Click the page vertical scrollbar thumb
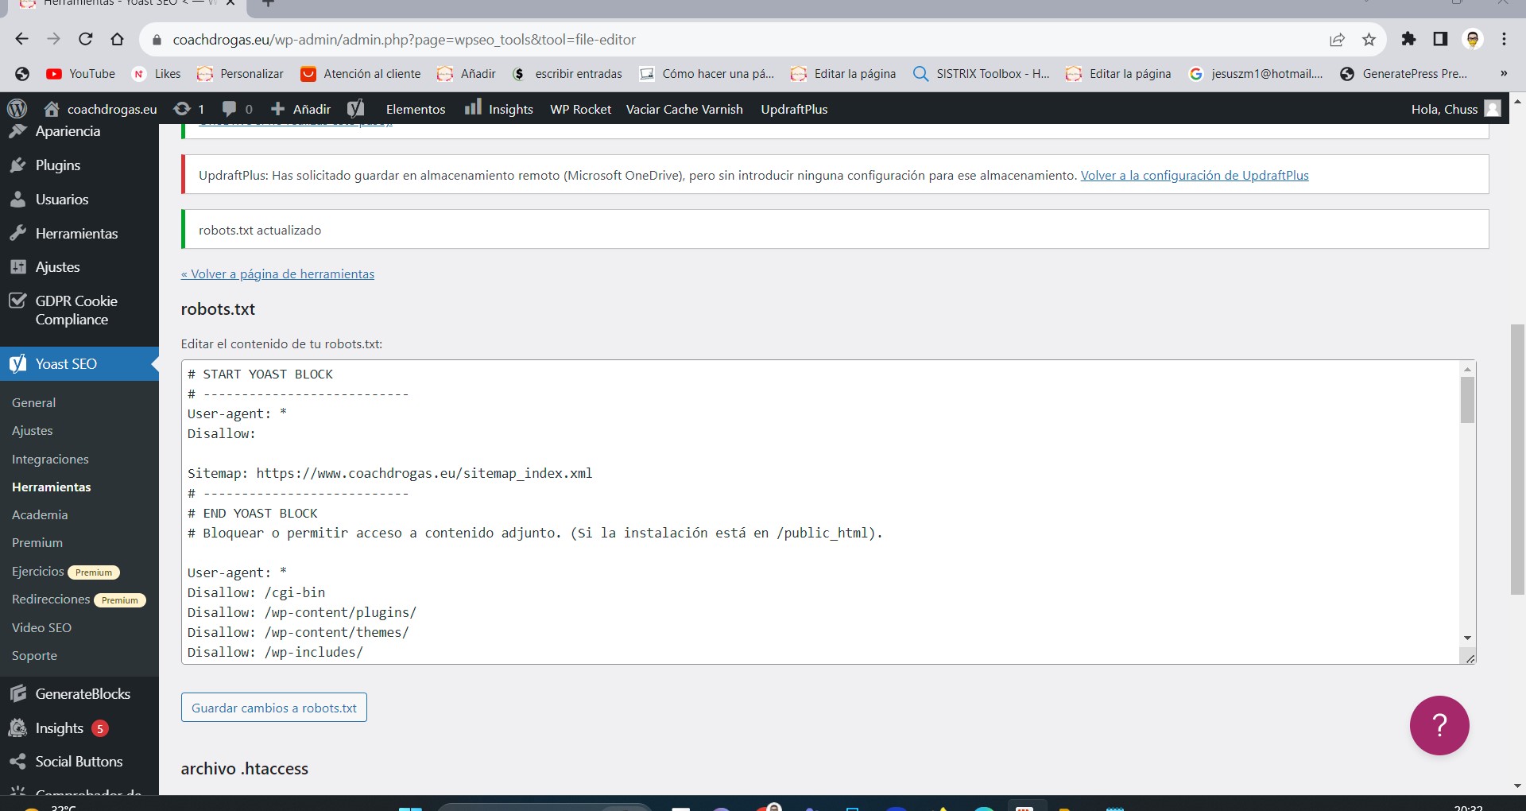The height and width of the screenshot is (811, 1526). (x=1517, y=459)
